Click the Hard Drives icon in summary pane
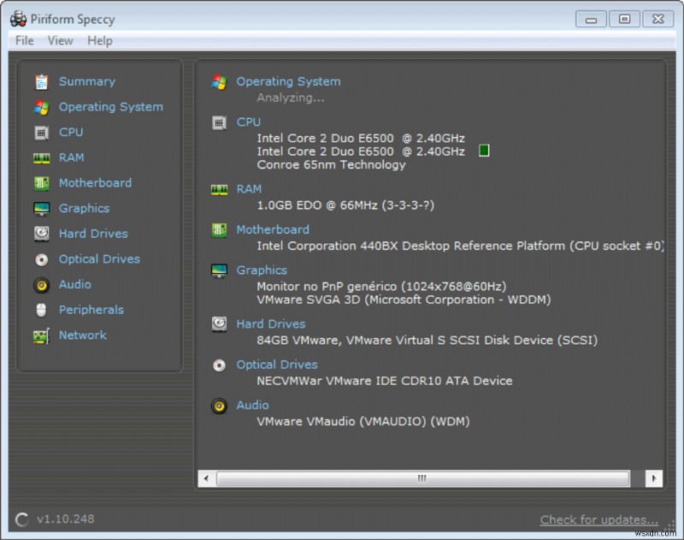The image size is (684, 540). (219, 324)
